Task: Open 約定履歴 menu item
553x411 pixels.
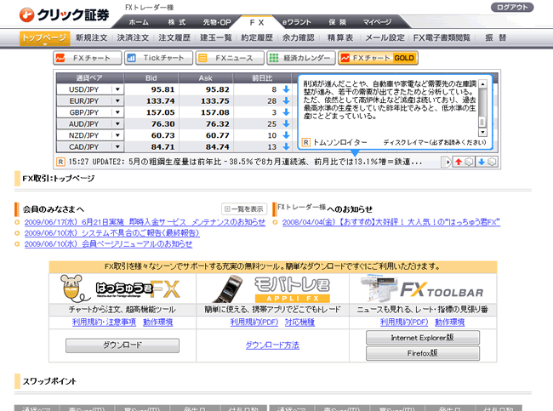Action: [257, 37]
